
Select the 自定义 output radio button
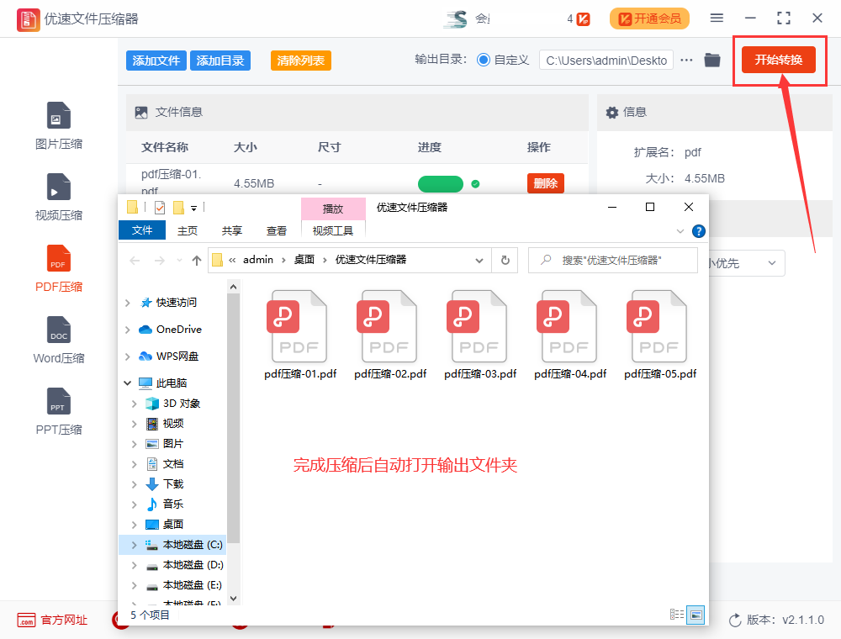[484, 60]
